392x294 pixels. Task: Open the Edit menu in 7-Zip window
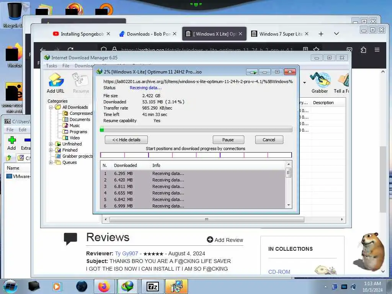pos(23,130)
